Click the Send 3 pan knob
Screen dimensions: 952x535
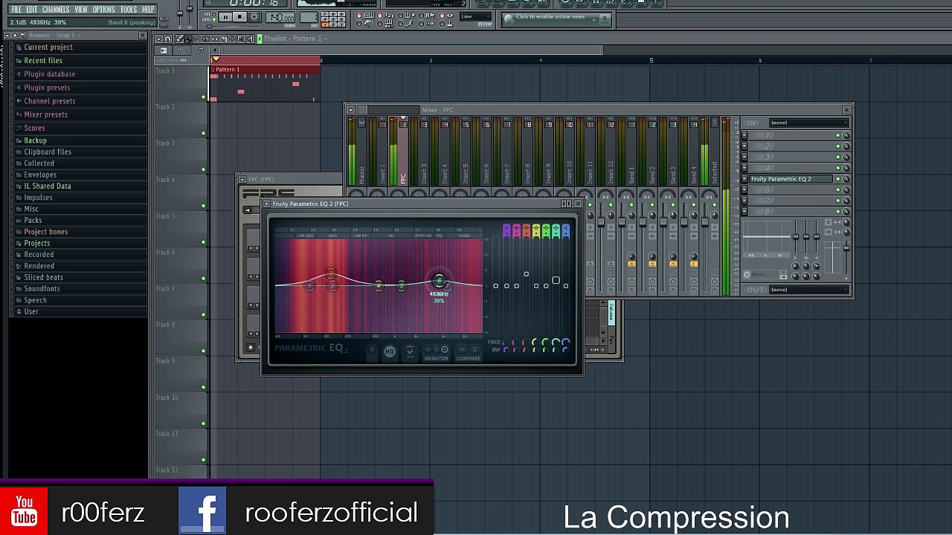(x=673, y=215)
